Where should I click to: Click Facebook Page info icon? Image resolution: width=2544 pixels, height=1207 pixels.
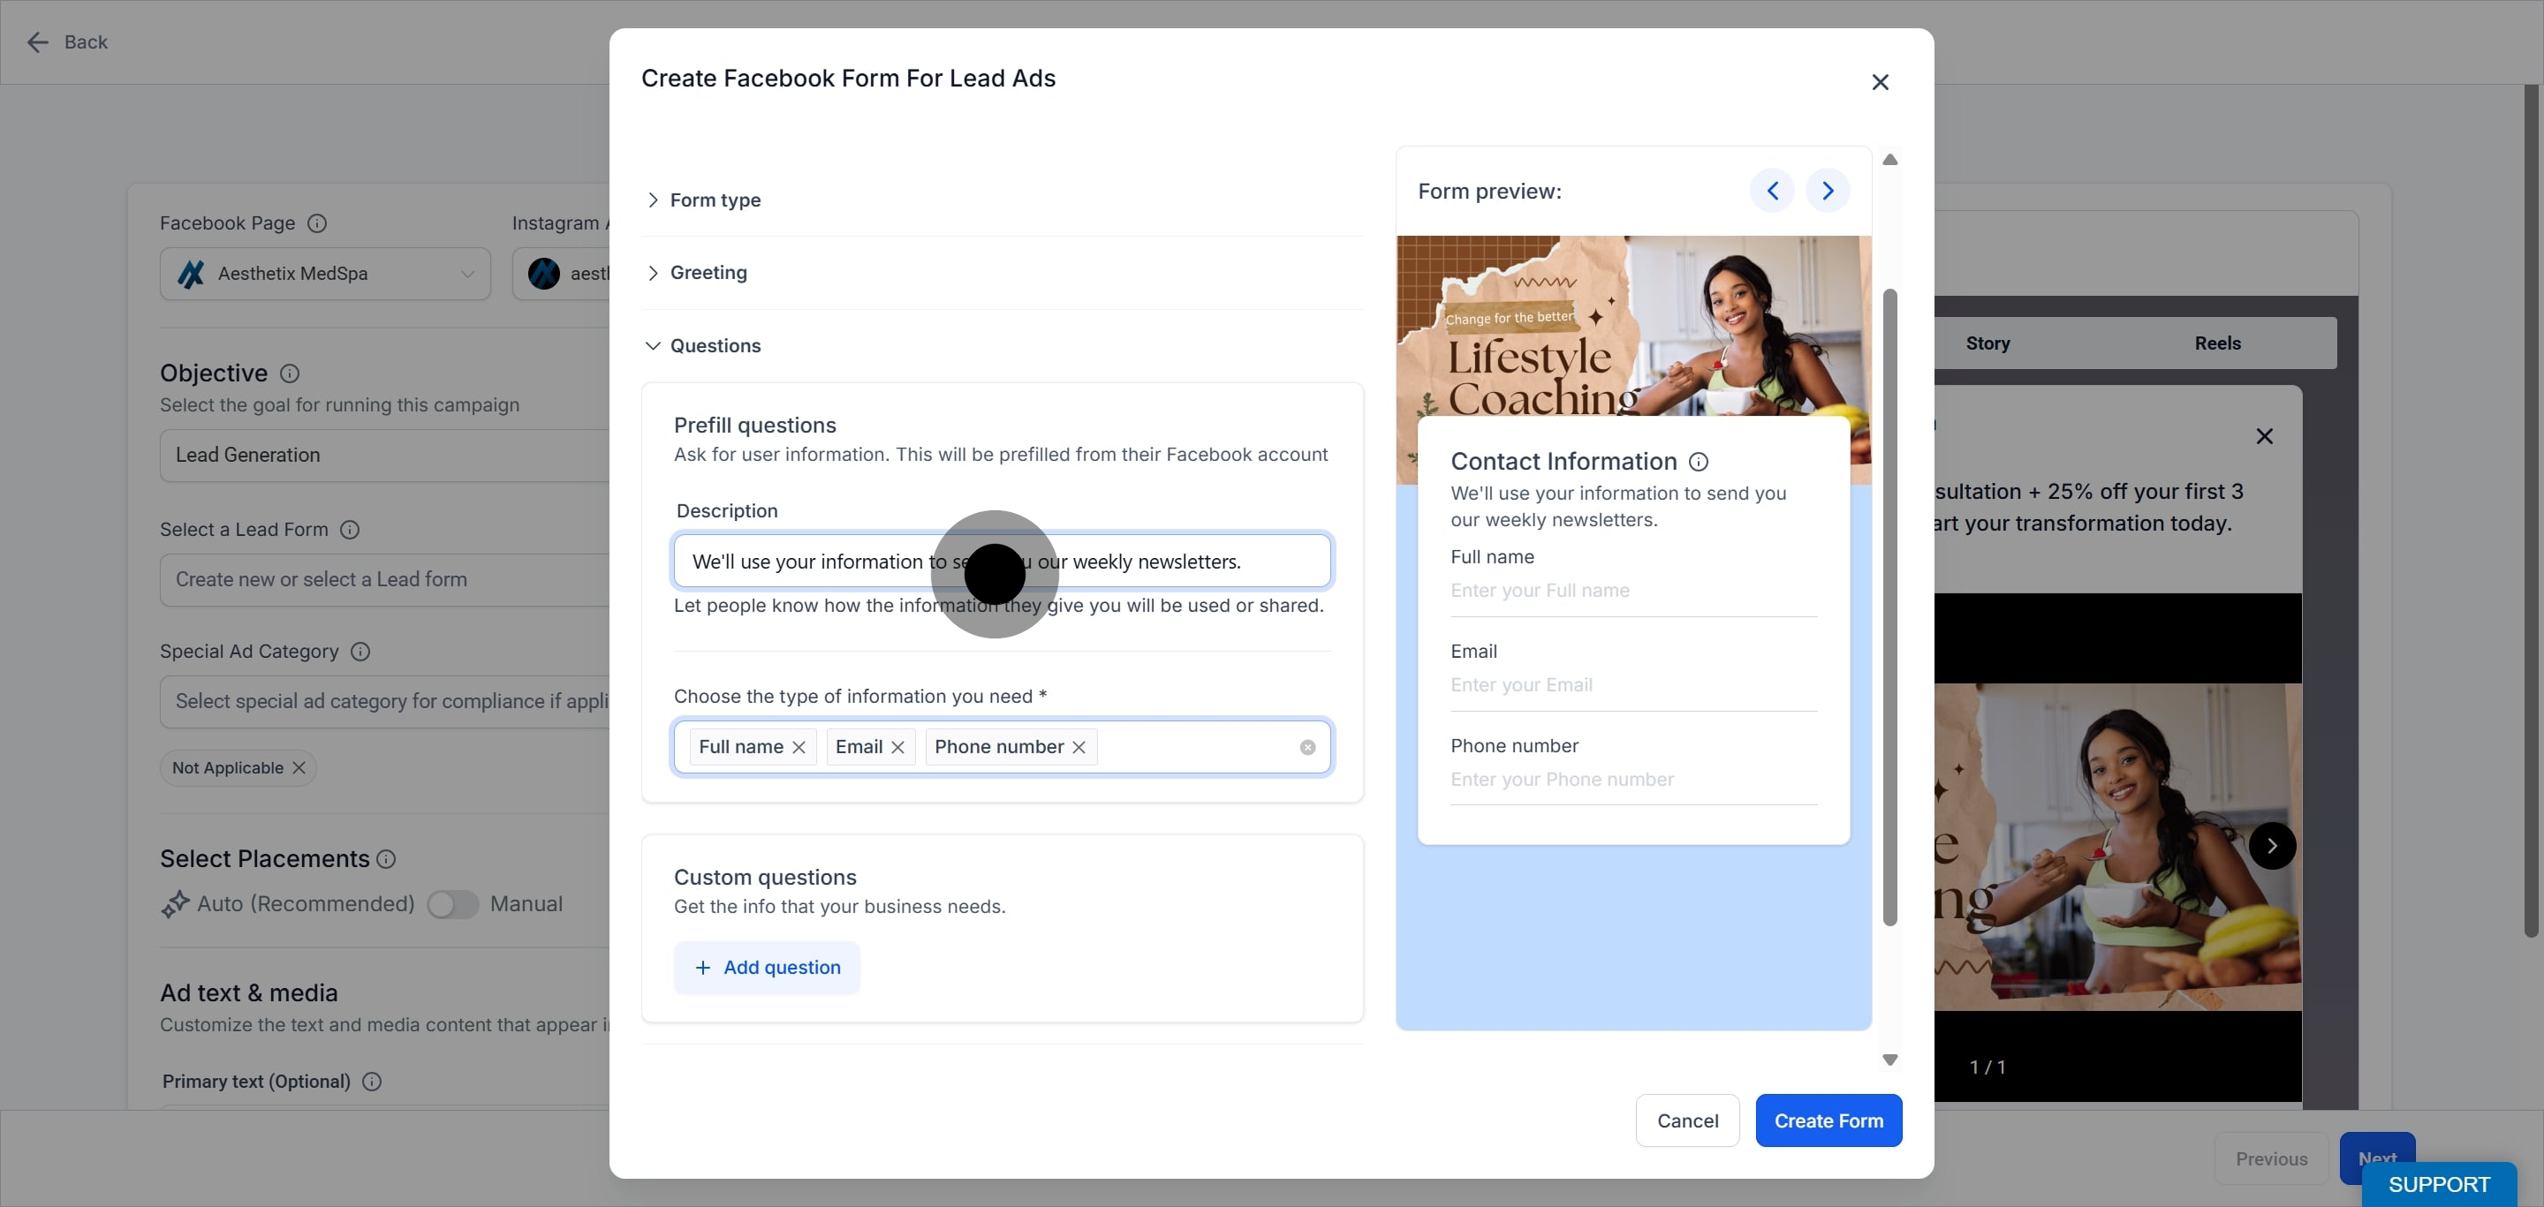click(x=316, y=223)
